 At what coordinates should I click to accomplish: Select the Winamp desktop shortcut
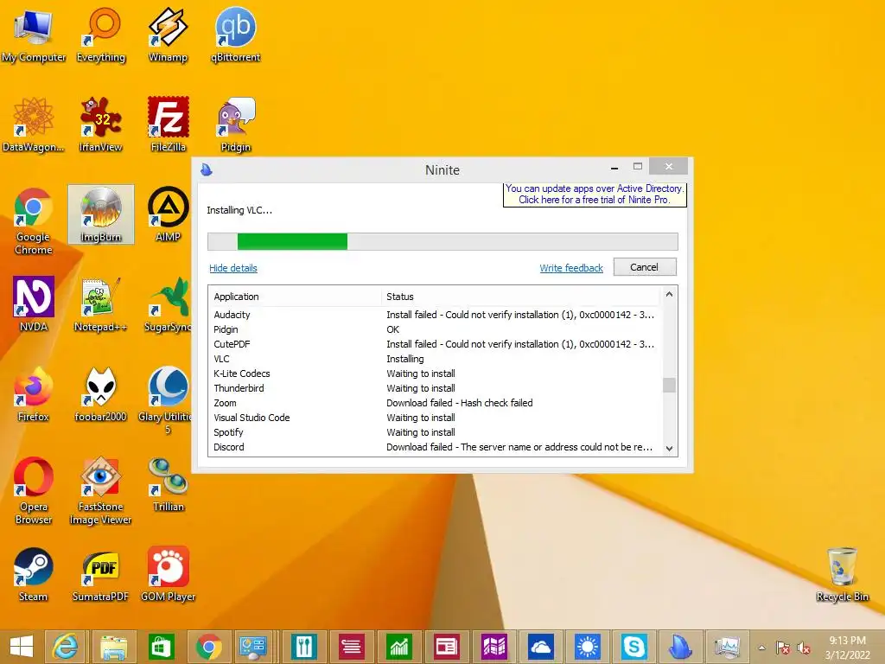[x=168, y=35]
